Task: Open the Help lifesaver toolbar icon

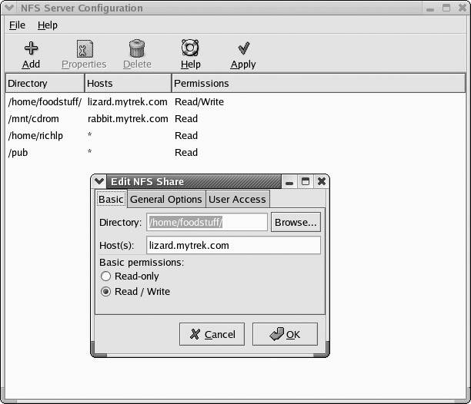Action: 190,48
